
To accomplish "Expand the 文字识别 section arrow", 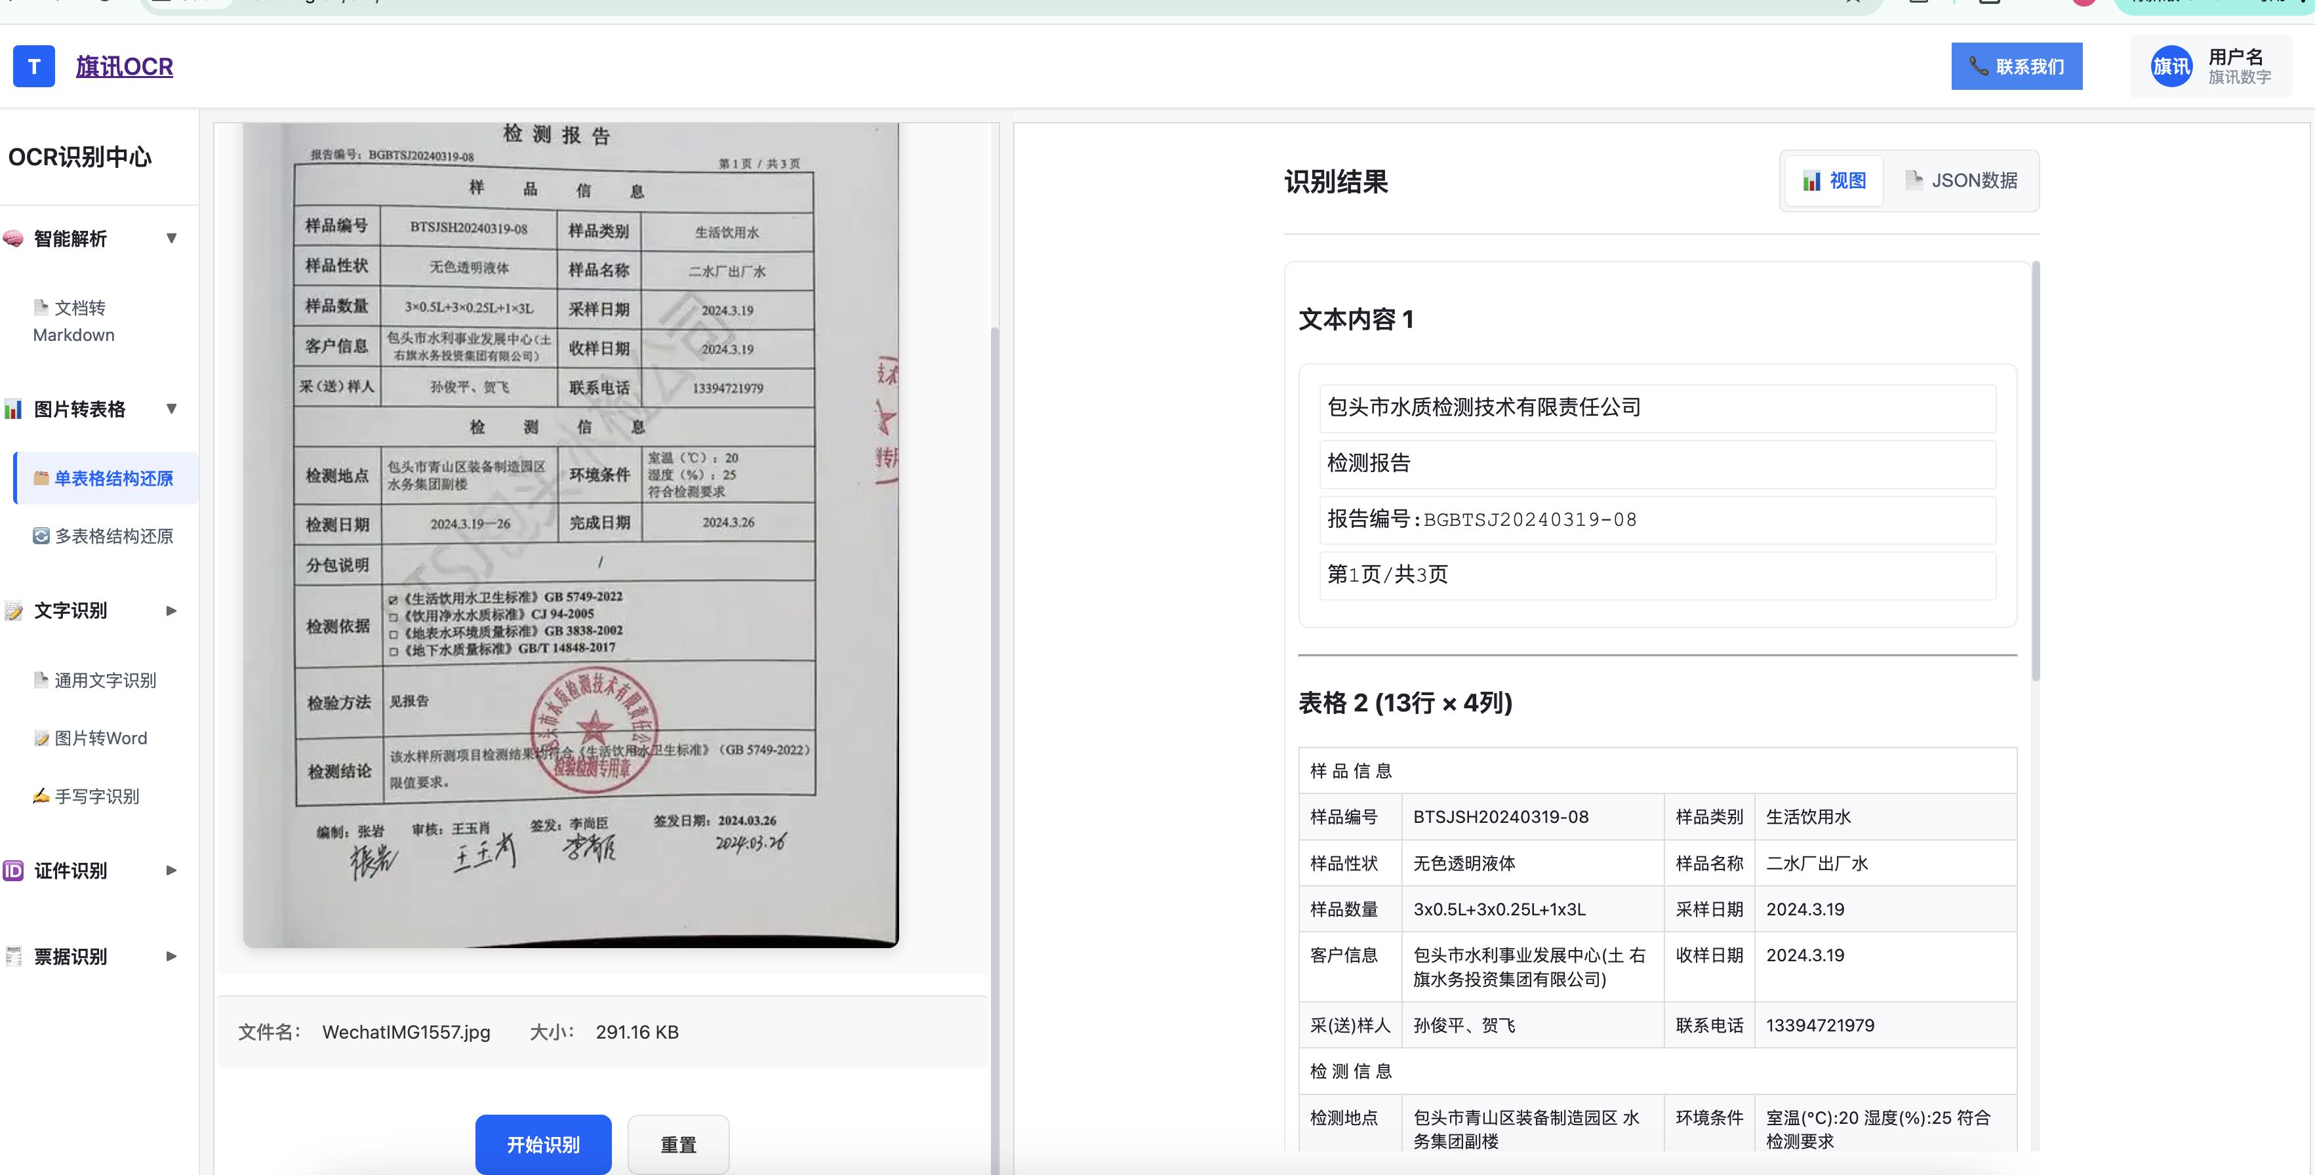I will tap(172, 611).
